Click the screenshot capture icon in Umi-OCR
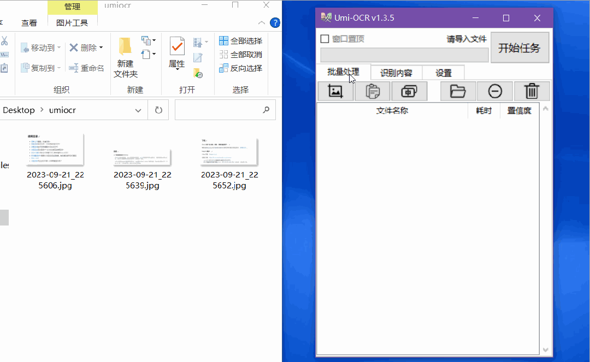The width and height of the screenshot is (590, 362). pos(335,91)
